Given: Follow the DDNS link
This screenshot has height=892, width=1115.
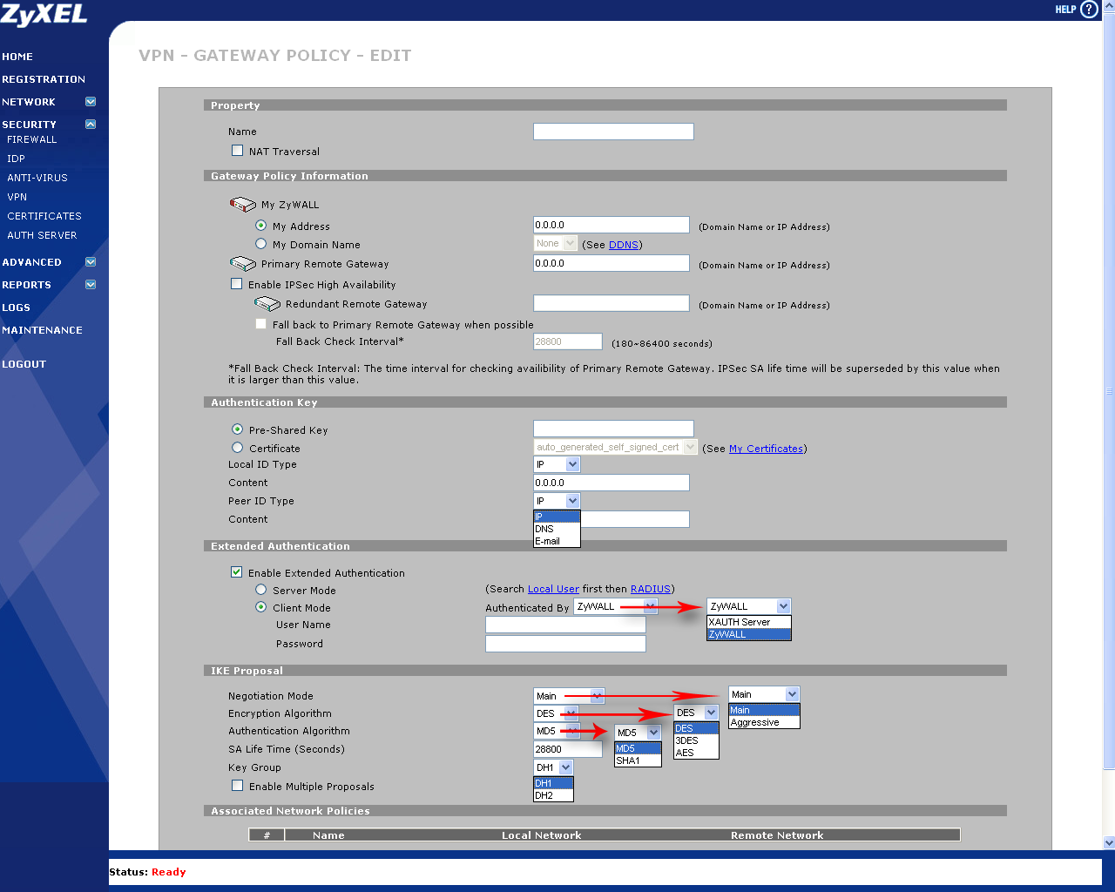Looking at the screenshot, I should point(624,245).
